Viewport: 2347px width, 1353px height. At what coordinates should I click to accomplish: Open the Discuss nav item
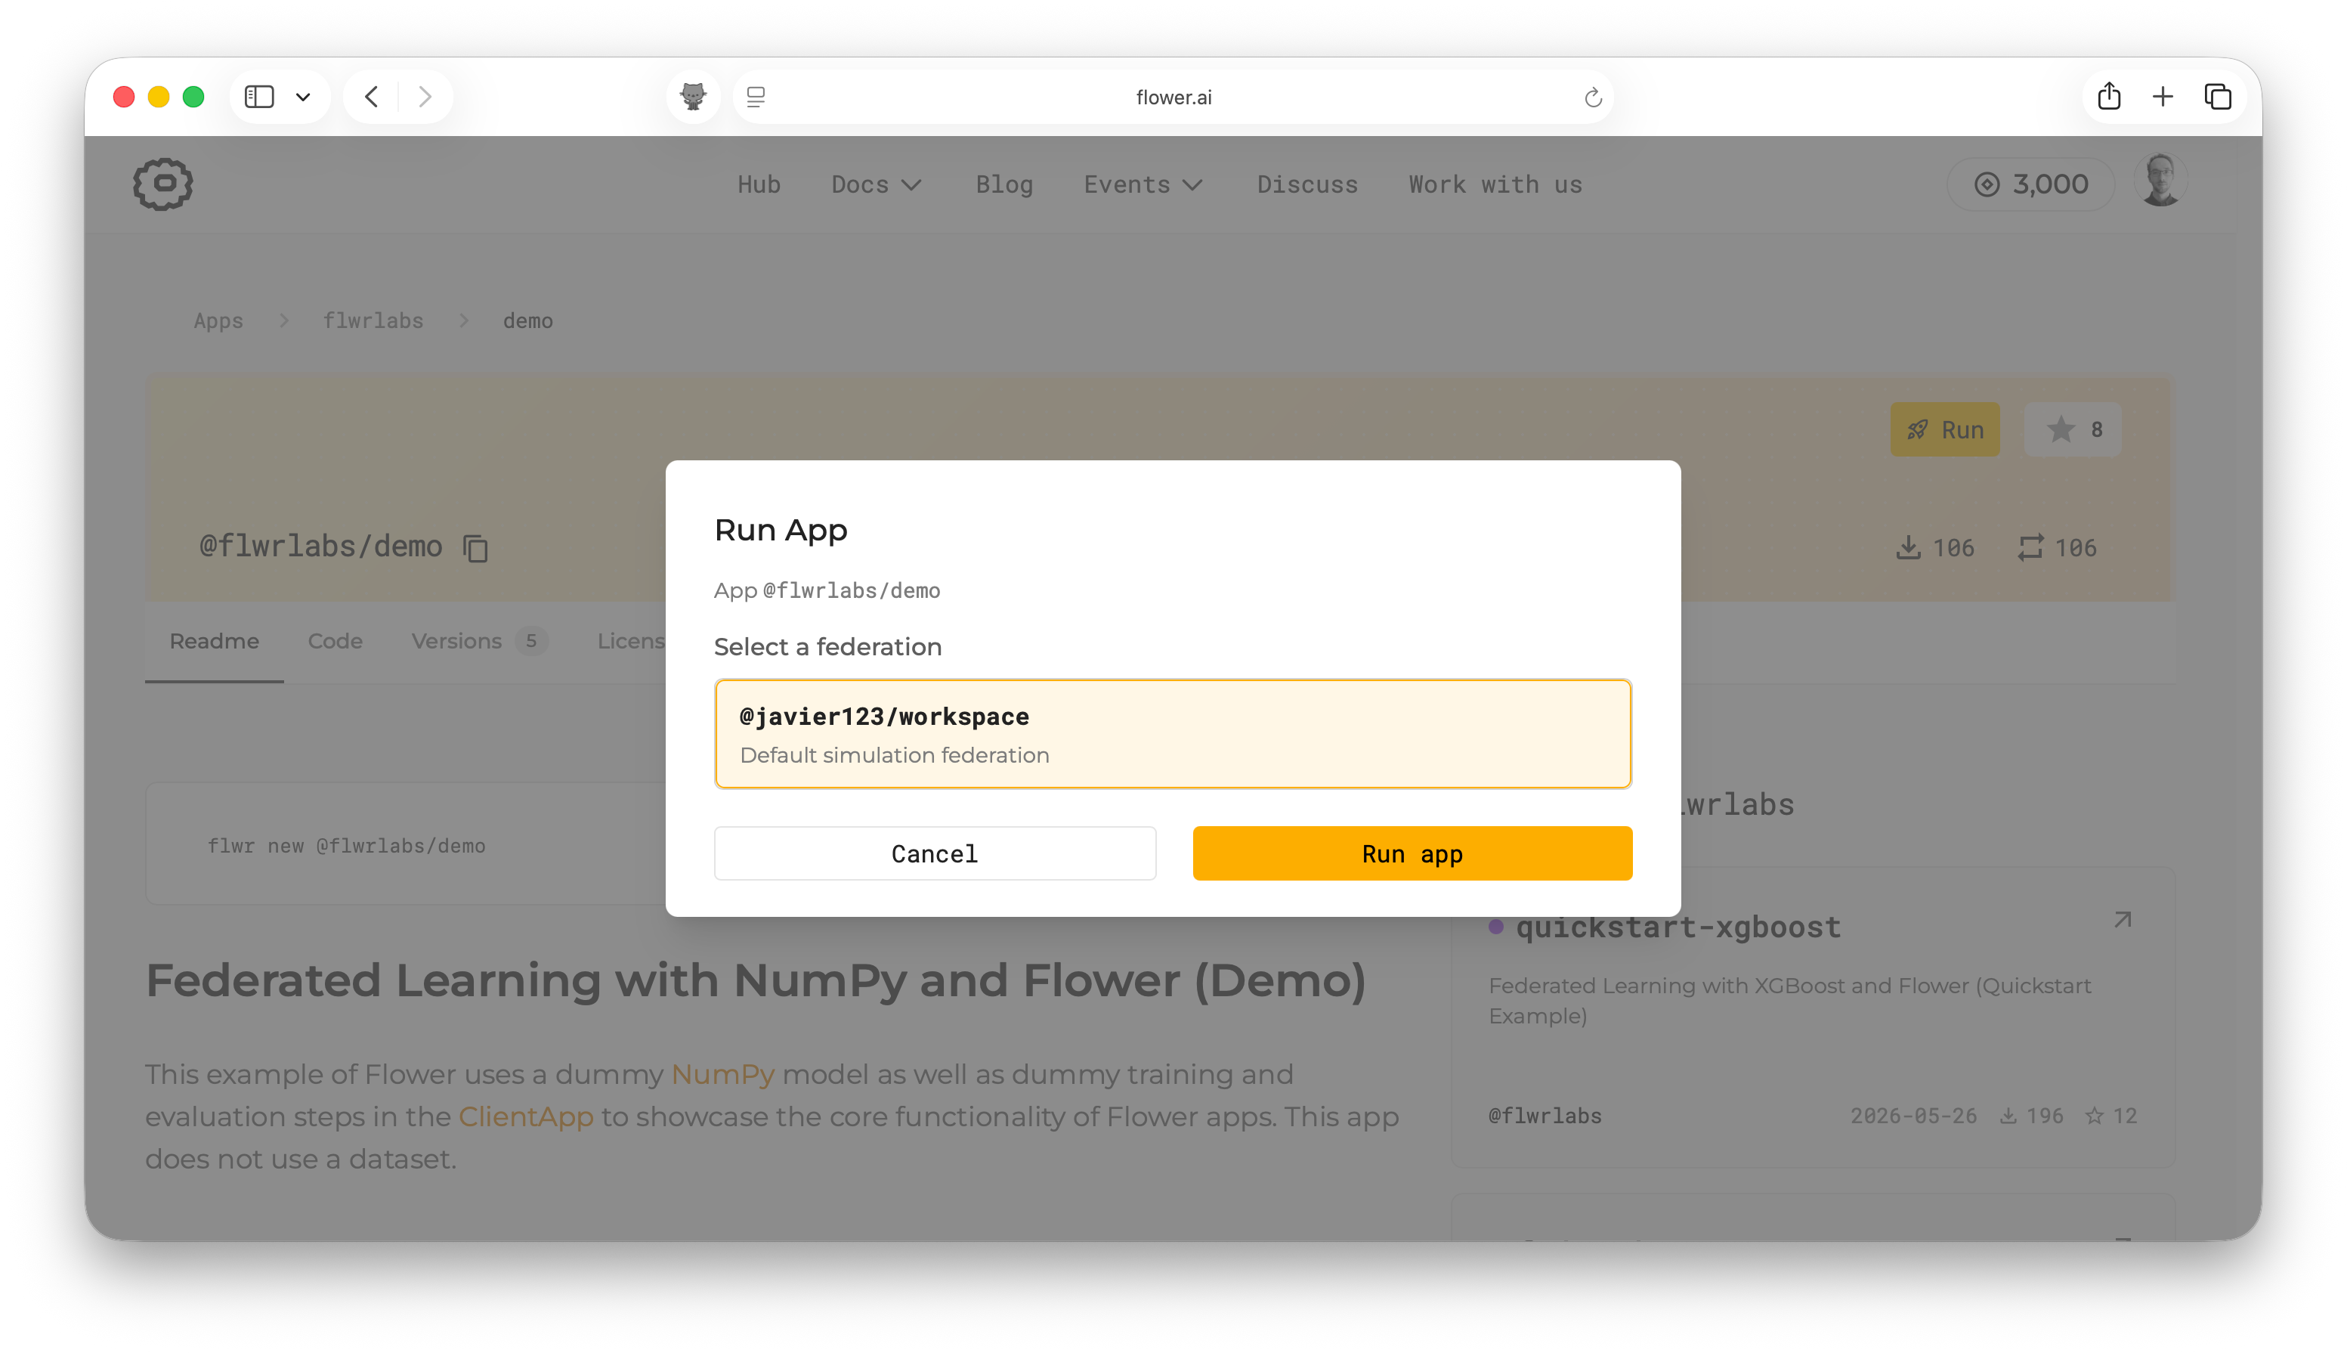[1306, 184]
